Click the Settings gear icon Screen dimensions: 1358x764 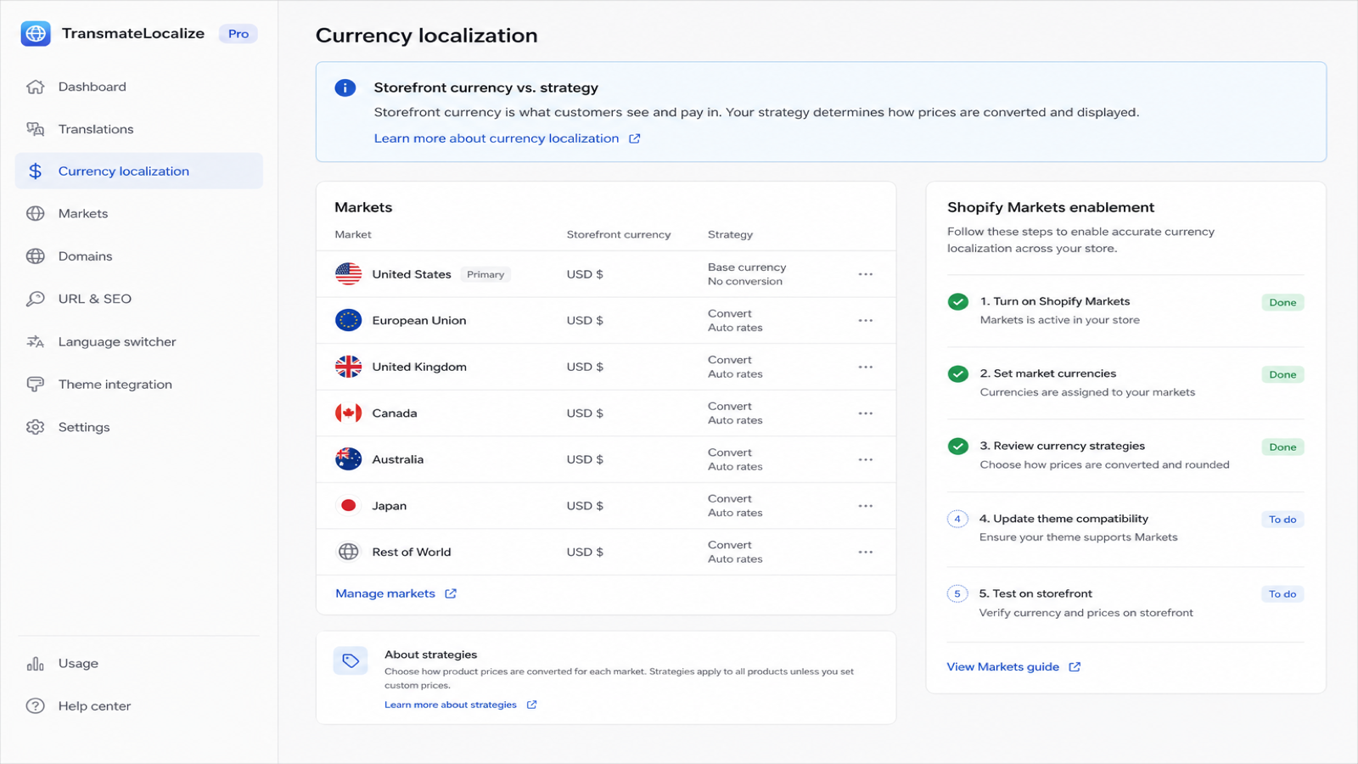pyautogui.click(x=35, y=427)
